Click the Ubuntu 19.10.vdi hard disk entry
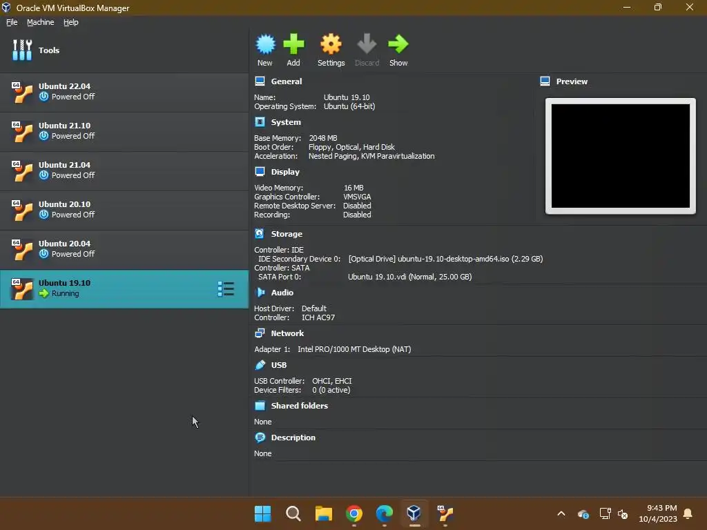This screenshot has height=530, width=707. (410, 277)
